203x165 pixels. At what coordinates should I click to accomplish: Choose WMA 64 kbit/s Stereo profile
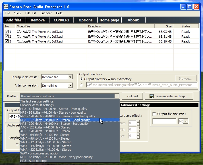click(x=70, y=135)
